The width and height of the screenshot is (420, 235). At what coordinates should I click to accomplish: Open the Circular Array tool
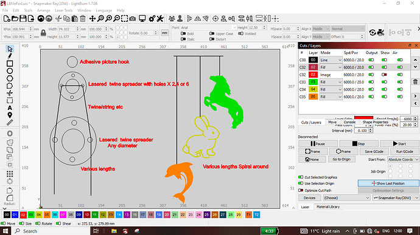10,182
